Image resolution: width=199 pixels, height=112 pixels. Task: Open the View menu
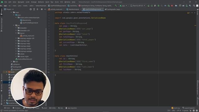click(15, 2)
